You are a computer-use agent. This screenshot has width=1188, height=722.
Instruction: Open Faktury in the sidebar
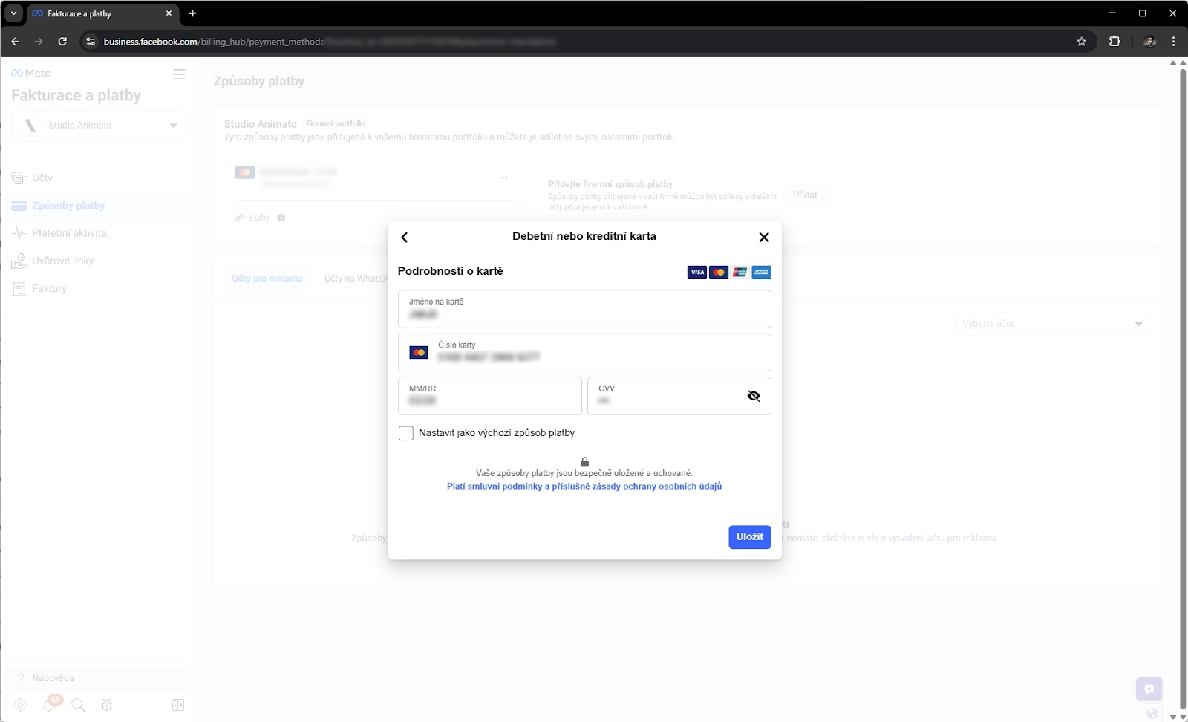[x=98, y=288]
